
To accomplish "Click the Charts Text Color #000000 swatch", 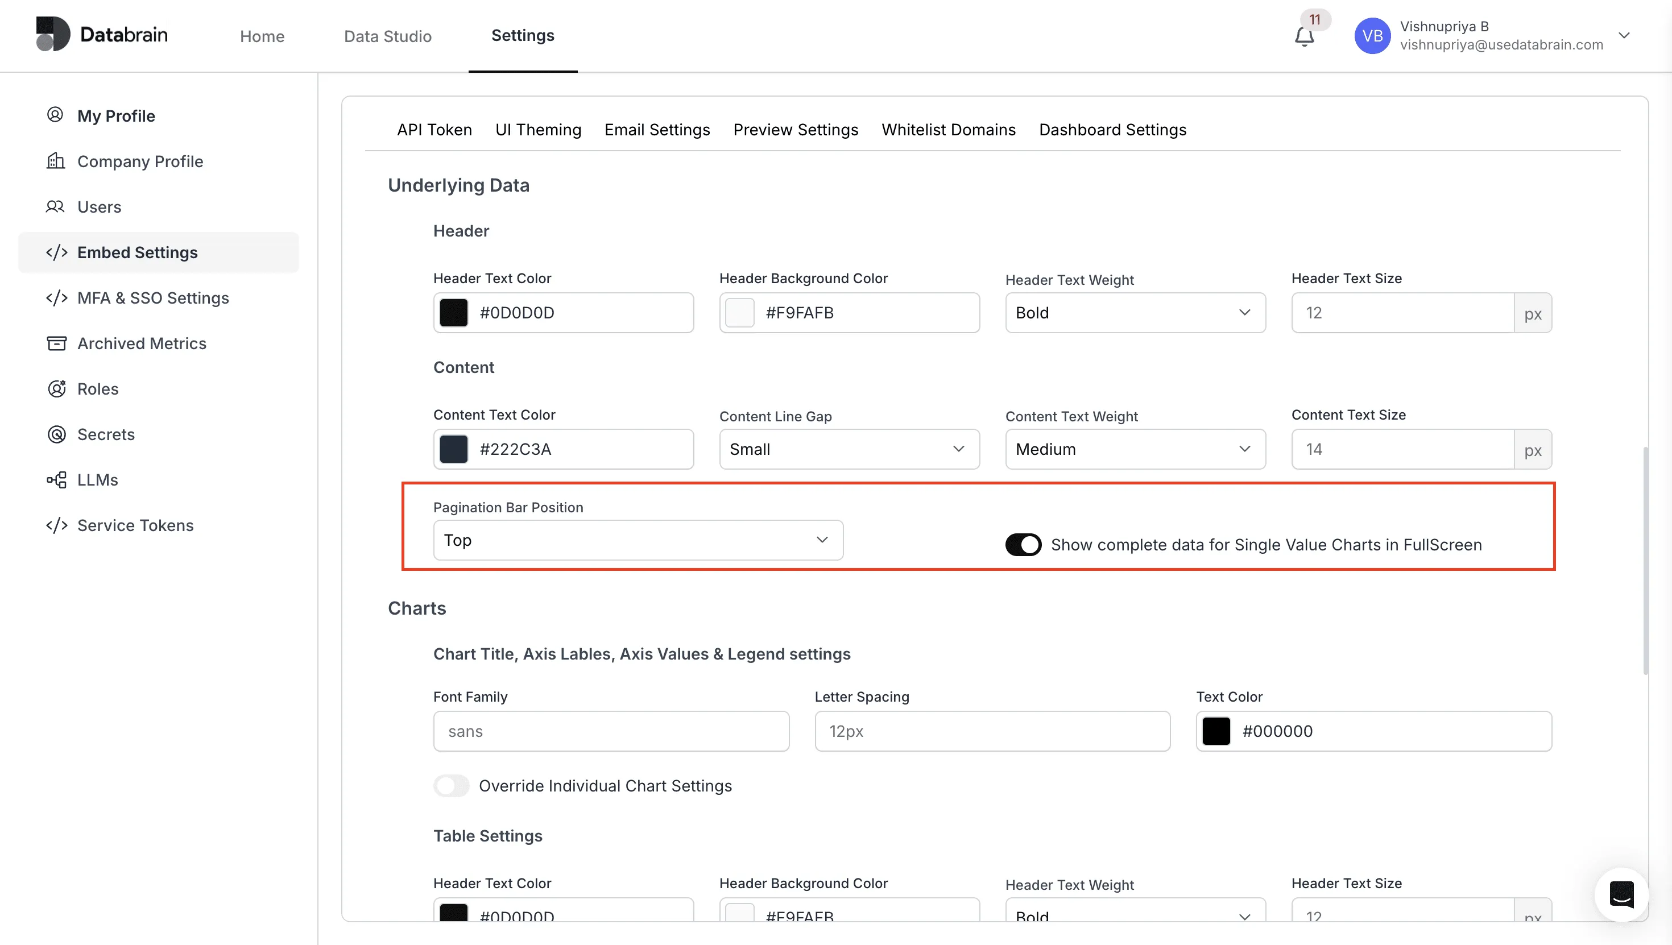I will tap(1216, 731).
